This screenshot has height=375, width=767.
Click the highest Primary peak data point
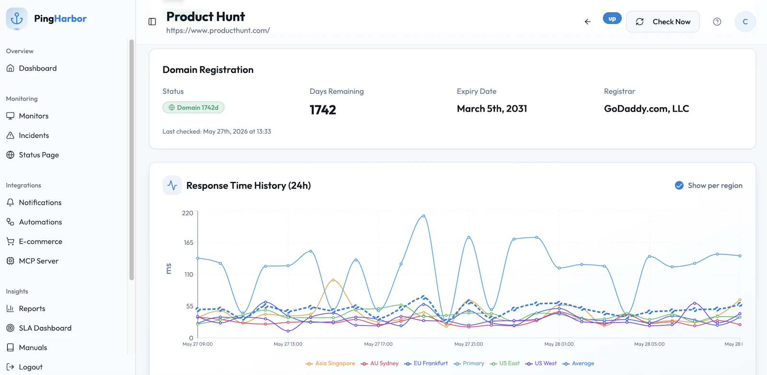click(x=424, y=216)
